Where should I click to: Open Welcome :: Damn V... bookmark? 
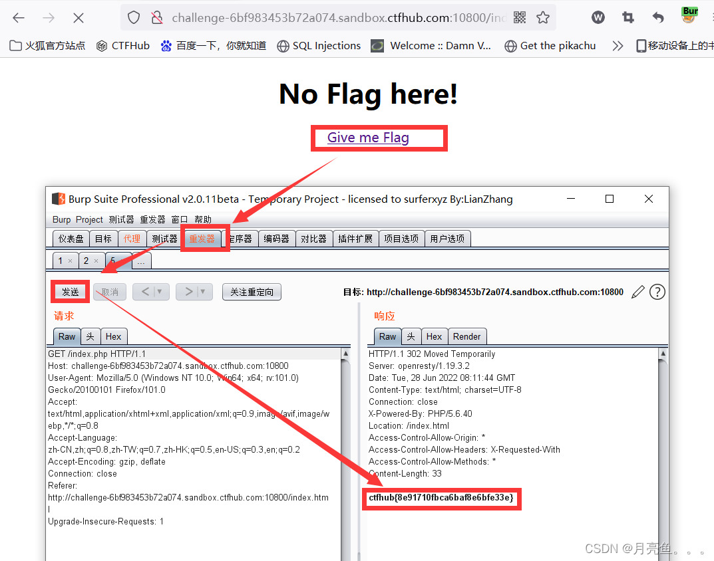click(x=431, y=45)
